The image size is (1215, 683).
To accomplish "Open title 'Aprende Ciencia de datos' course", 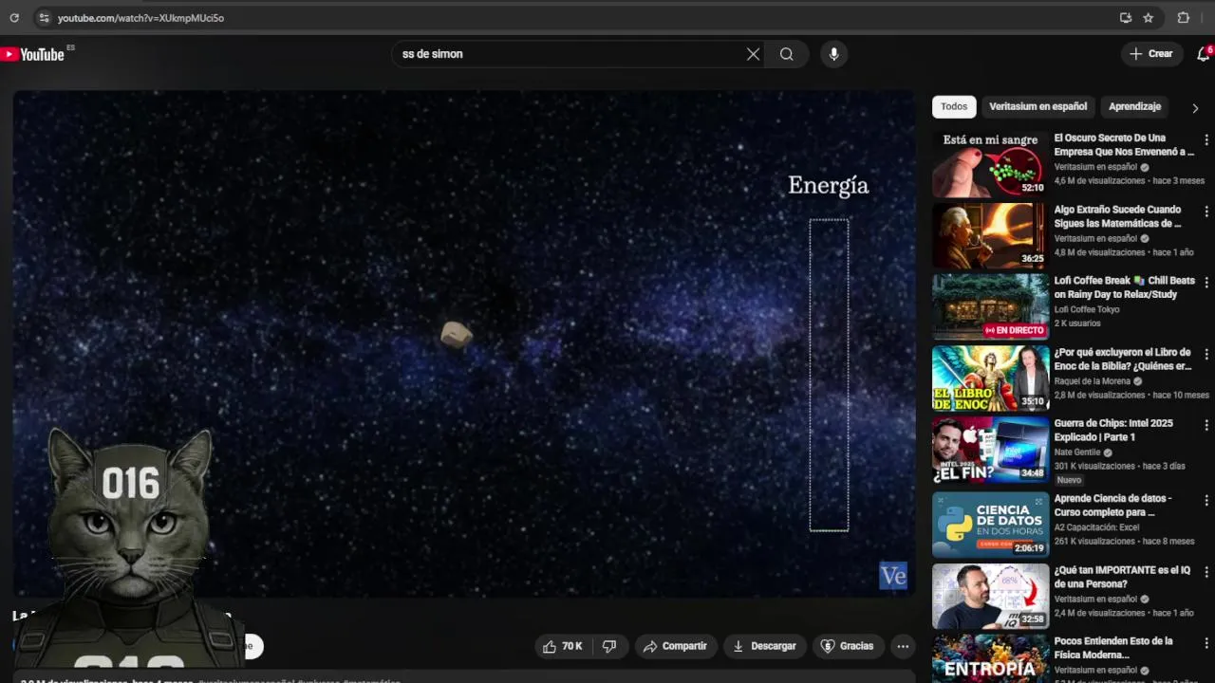I will [1112, 505].
